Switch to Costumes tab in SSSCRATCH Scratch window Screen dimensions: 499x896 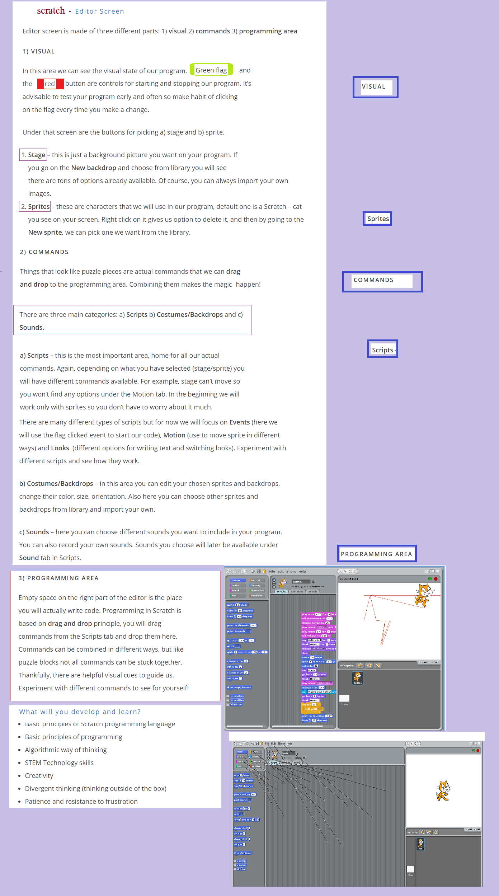tap(297, 591)
